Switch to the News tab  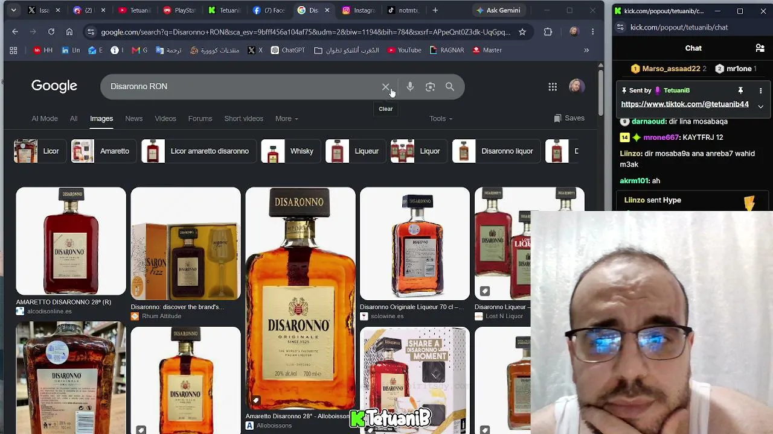(133, 119)
